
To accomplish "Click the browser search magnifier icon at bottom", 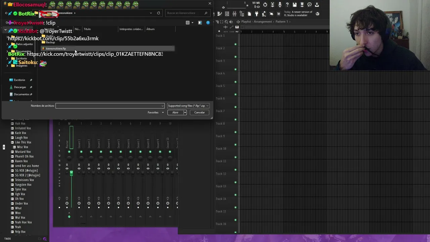I will pyautogui.click(x=45, y=239).
